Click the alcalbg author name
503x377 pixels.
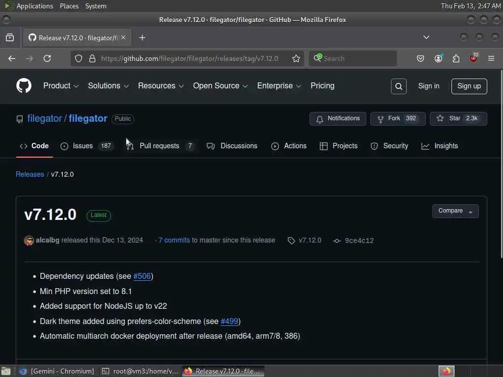pos(48,241)
